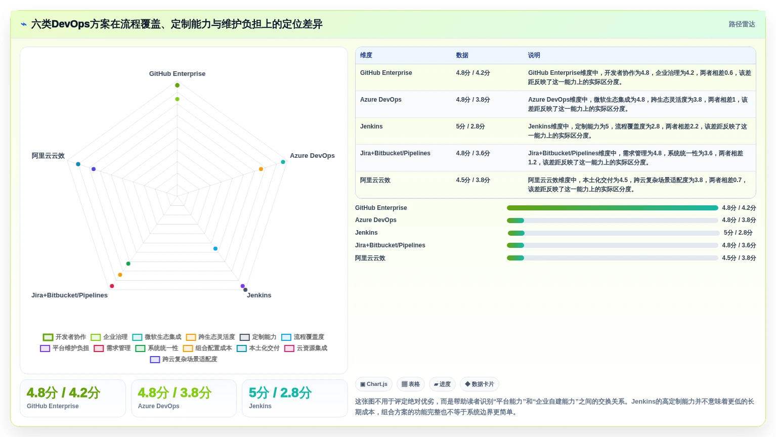
Task: Select the Chart.js tag
Action: (374, 384)
